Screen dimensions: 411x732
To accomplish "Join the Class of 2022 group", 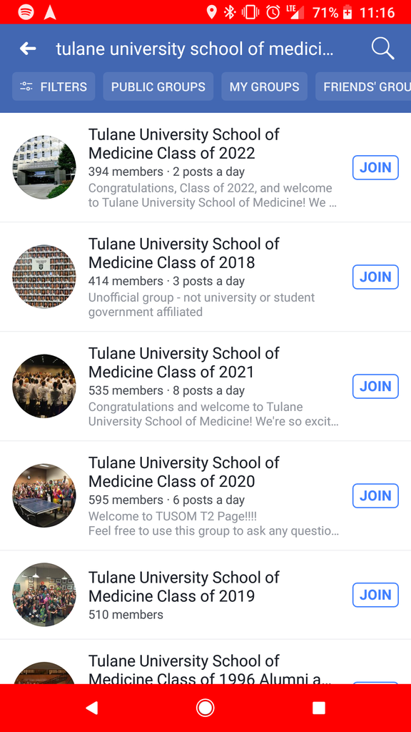I will pos(375,167).
